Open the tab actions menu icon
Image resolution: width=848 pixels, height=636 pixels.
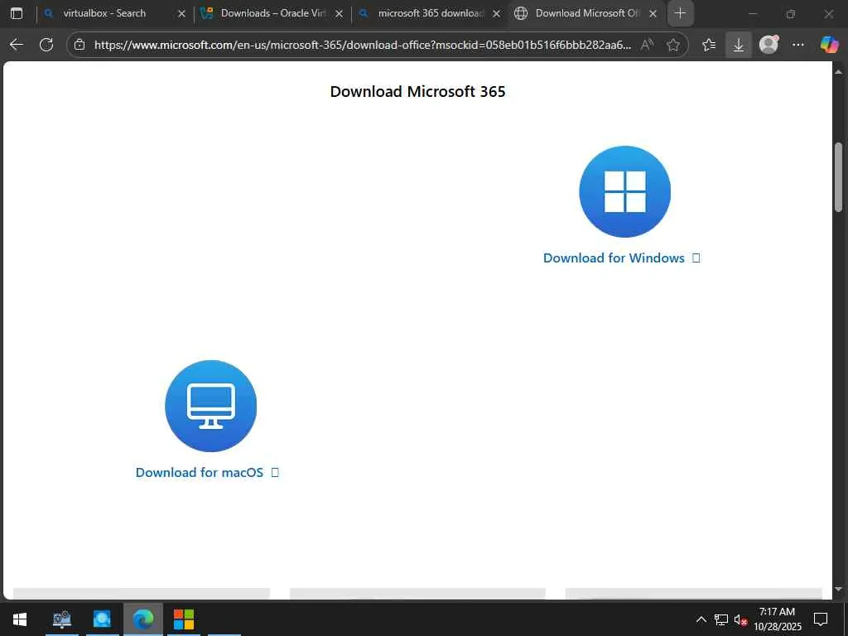(x=17, y=13)
